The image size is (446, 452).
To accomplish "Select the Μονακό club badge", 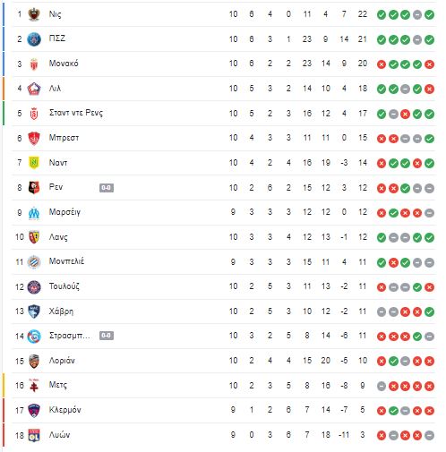I will (x=34, y=64).
